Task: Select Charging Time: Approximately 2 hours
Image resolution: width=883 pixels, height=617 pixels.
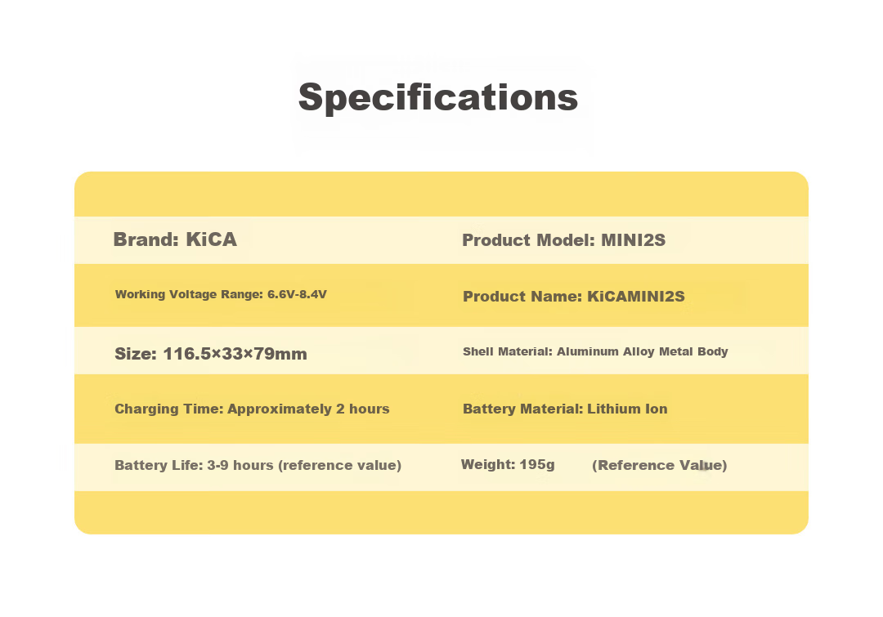Action: [x=253, y=409]
